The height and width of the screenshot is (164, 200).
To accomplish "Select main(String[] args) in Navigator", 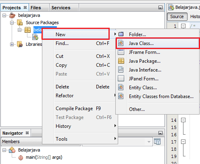I will 44,157.
